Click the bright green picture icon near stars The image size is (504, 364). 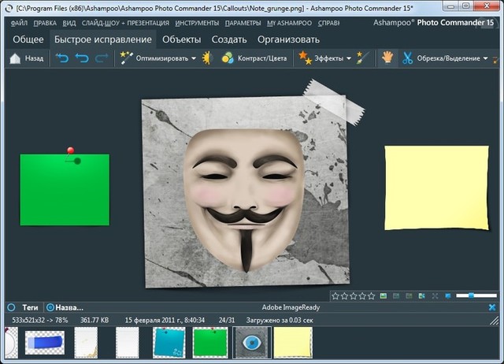pyautogui.click(x=384, y=295)
